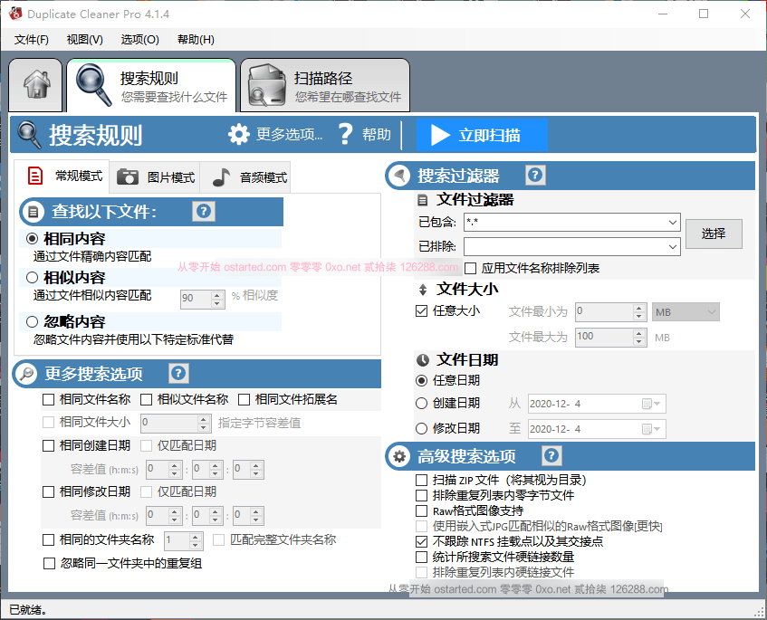This screenshot has height=620, width=767.
Task: Open the 文件(F) menu
Action: (x=32, y=40)
